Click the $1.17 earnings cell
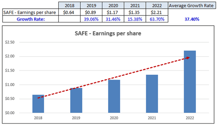Image resolution: width=217 pixels, height=125 pixels. click(x=113, y=12)
